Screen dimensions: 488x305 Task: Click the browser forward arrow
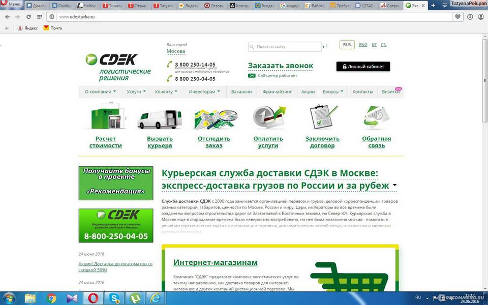pyautogui.click(x=18, y=17)
